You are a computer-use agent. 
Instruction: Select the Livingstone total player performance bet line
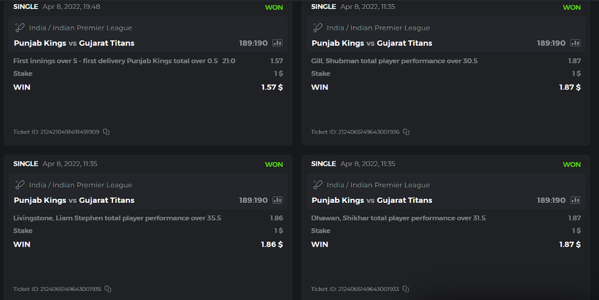coord(117,218)
